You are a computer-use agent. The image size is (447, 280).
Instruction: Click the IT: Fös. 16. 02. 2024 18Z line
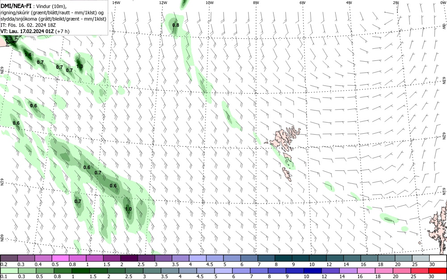pos(28,25)
